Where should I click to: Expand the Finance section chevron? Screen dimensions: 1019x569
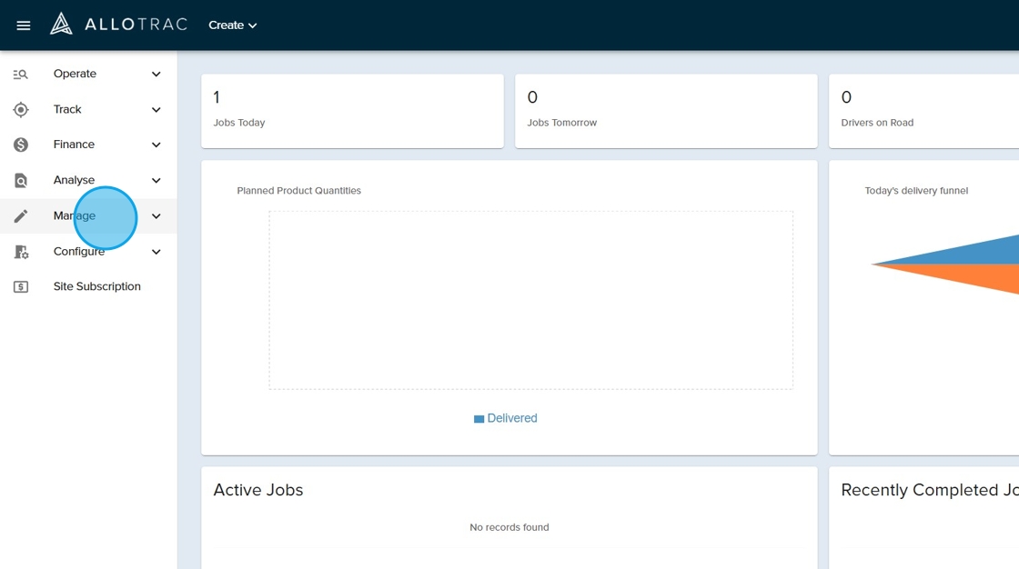pos(156,145)
